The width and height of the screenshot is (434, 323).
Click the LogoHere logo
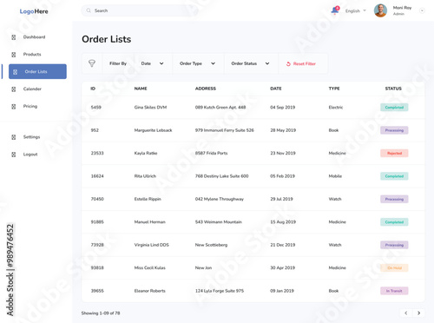point(34,11)
